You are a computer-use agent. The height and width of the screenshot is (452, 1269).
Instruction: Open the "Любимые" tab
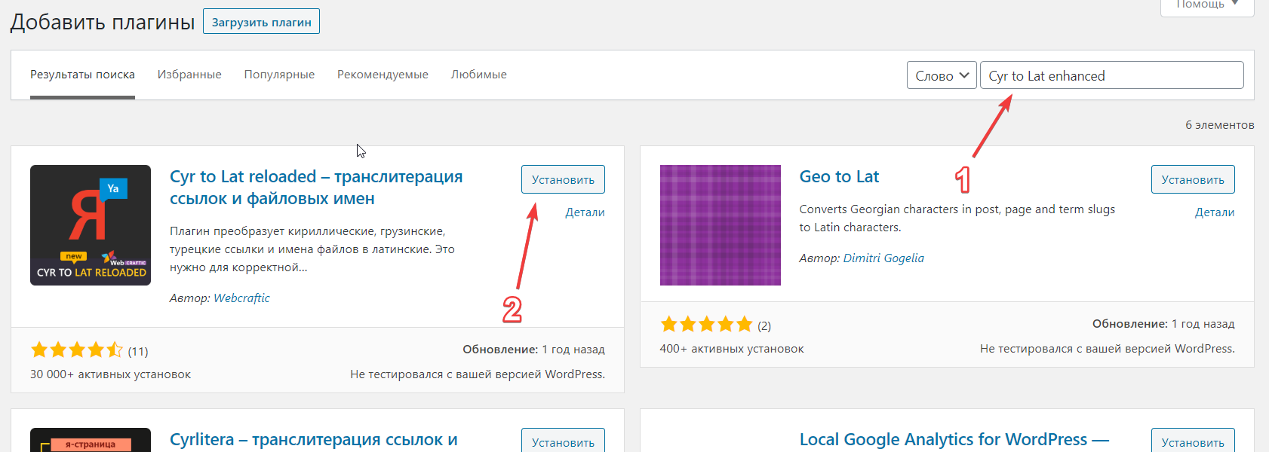click(x=478, y=75)
